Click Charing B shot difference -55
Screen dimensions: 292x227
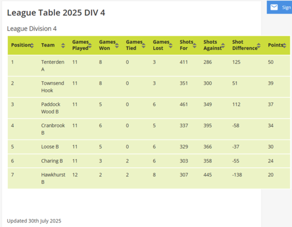pos(236,161)
